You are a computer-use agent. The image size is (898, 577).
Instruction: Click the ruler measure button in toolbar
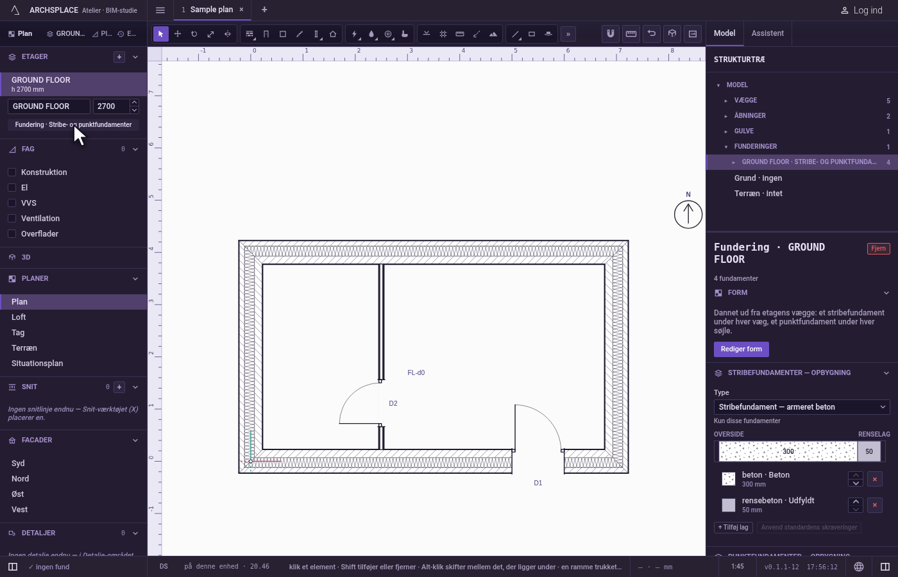tap(631, 33)
